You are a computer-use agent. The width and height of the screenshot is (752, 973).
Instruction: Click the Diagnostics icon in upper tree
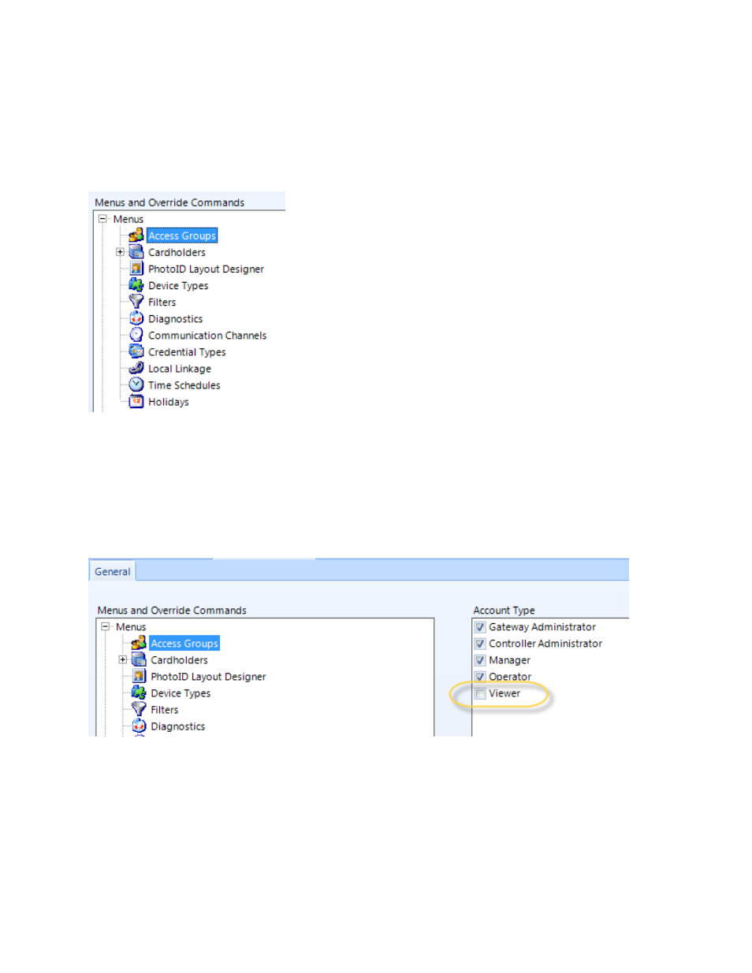[x=136, y=318]
